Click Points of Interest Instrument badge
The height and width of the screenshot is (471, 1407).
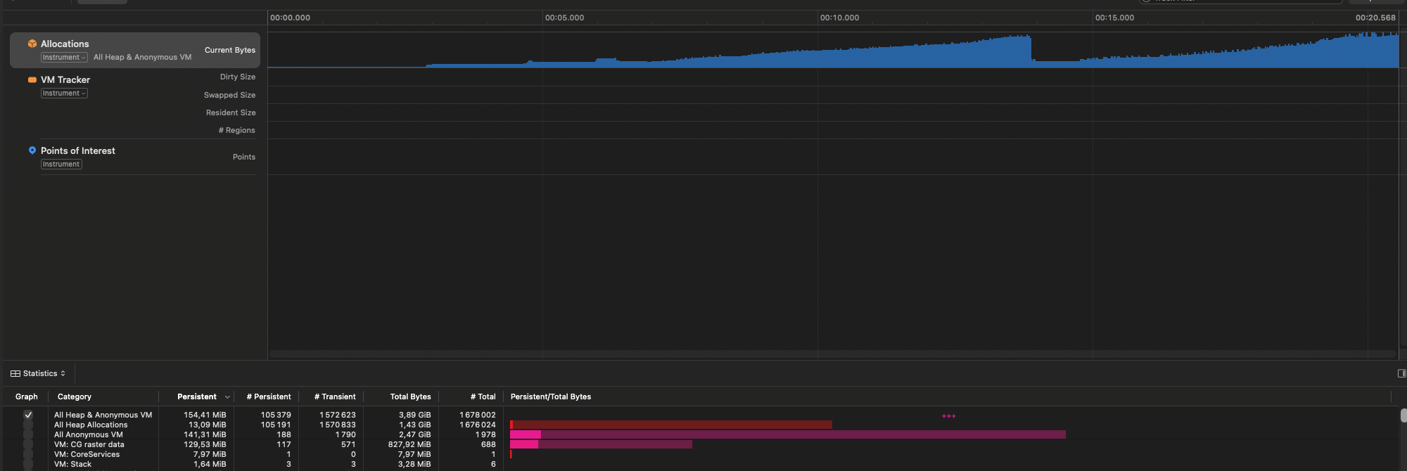click(61, 164)
